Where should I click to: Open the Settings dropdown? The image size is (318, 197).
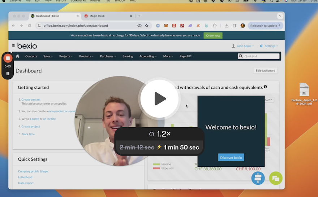point(269,46)
